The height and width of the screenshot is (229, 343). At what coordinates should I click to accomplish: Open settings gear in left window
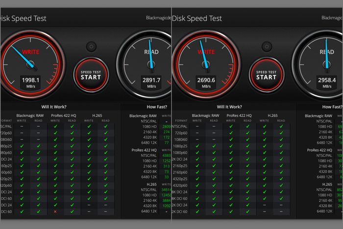tap(91, 47)
